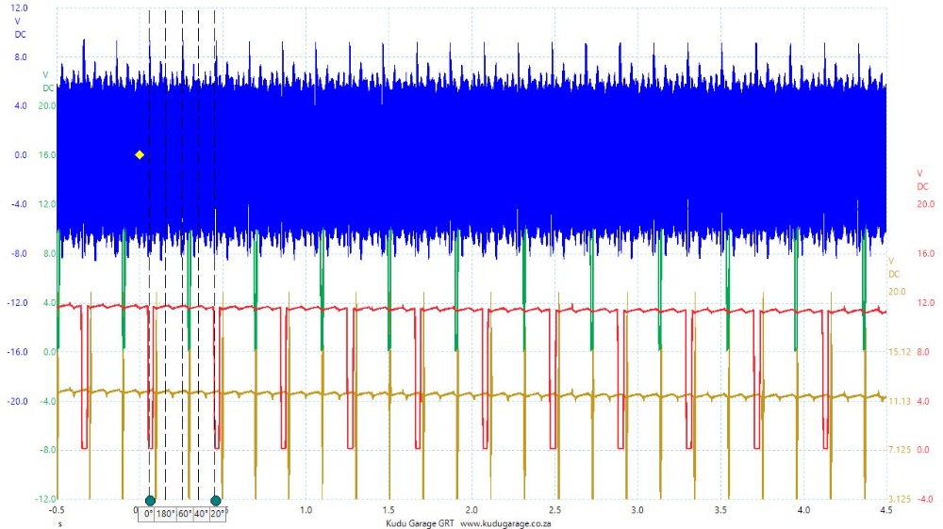Click the yellow diamond trigger marker
This screenshot has width=943, height=529.
(x=140, y=154)
